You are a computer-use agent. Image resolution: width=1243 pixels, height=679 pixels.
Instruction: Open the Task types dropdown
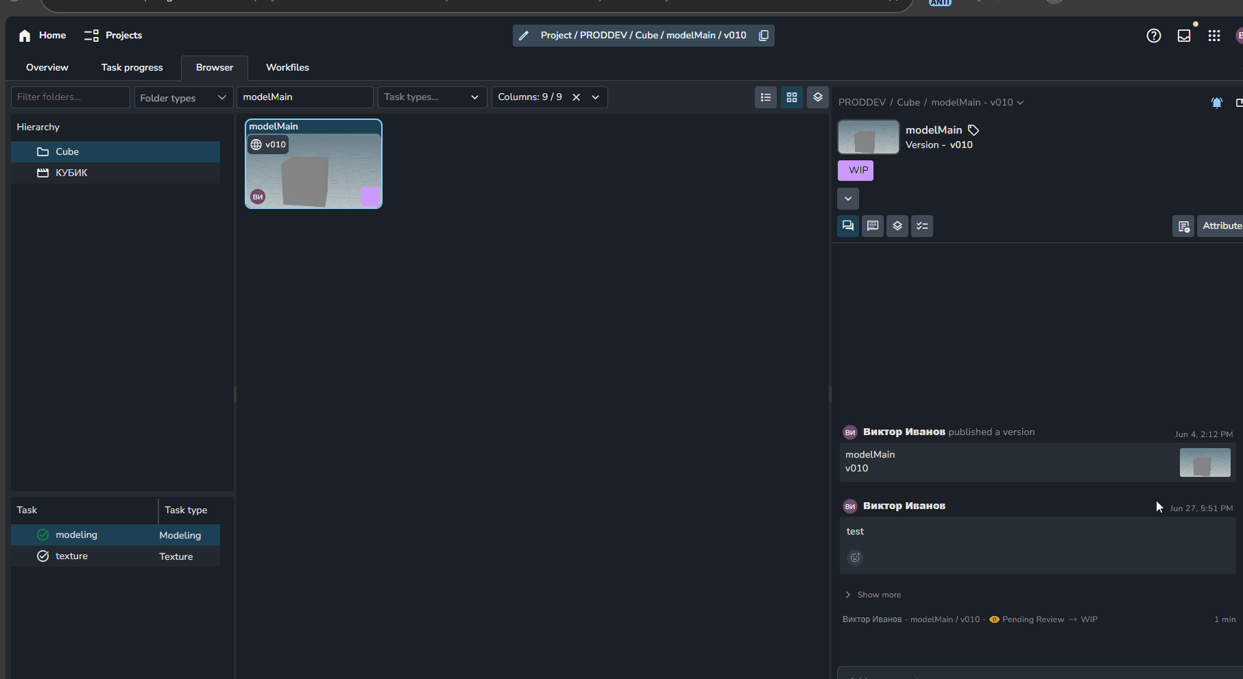(x=432, y=97)
